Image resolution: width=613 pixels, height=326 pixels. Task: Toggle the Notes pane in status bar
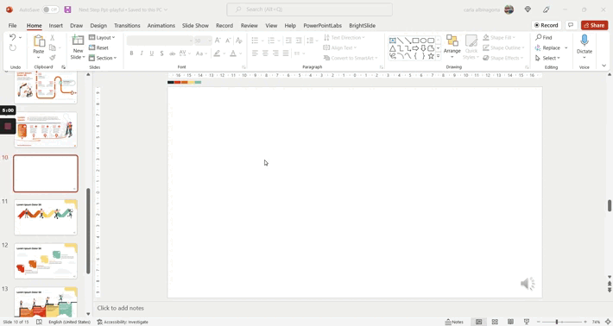(454, 322)
